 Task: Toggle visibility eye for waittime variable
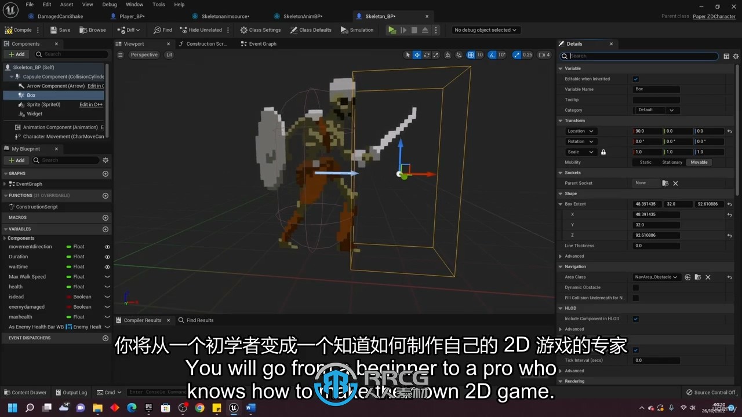(x=107, y=267)
